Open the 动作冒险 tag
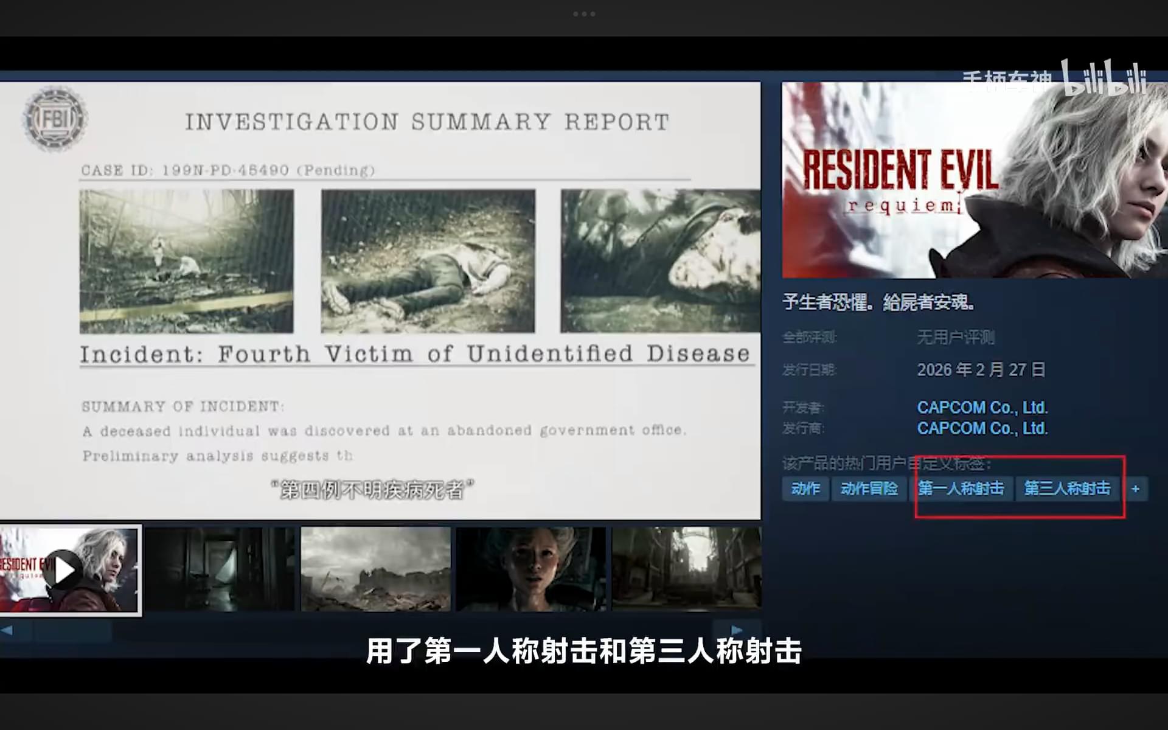The height and width of the screenshot is (730, 1168). coord(869,488)
